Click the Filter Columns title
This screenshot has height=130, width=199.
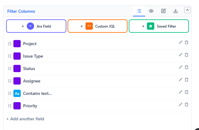pos(21,11)
